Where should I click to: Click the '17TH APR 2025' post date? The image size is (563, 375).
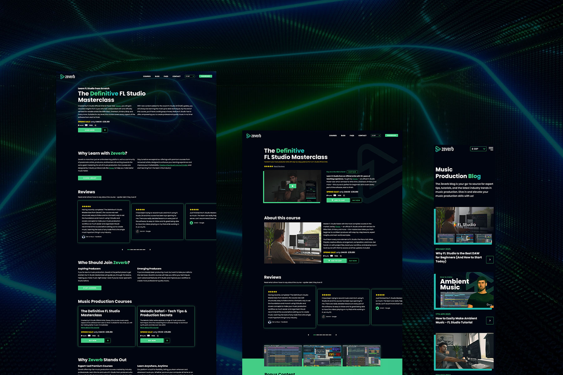point(443,314)
